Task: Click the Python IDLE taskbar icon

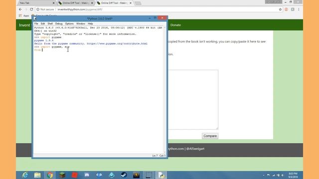Action: (x=161, y=175)
